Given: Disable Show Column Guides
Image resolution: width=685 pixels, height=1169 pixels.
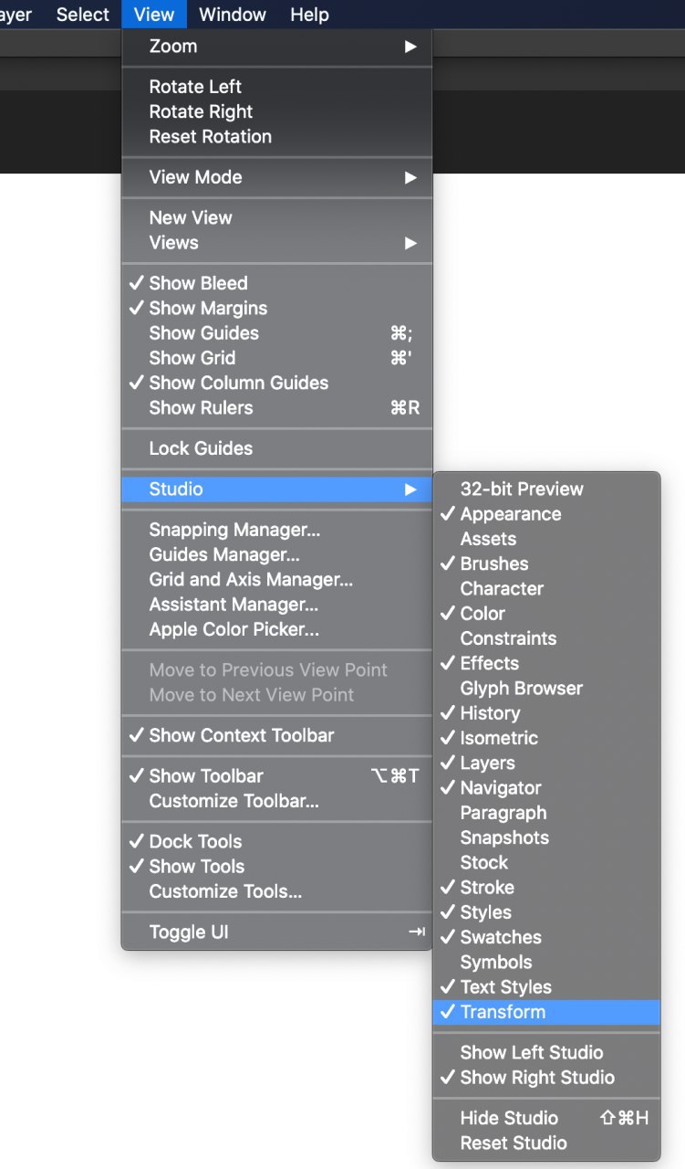Looking at the screenshot, I should pos(238,383).
